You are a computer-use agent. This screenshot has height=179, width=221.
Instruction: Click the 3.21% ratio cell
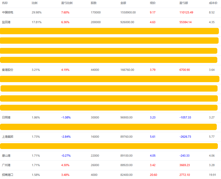pyautogui.click(x=36, y=70)
